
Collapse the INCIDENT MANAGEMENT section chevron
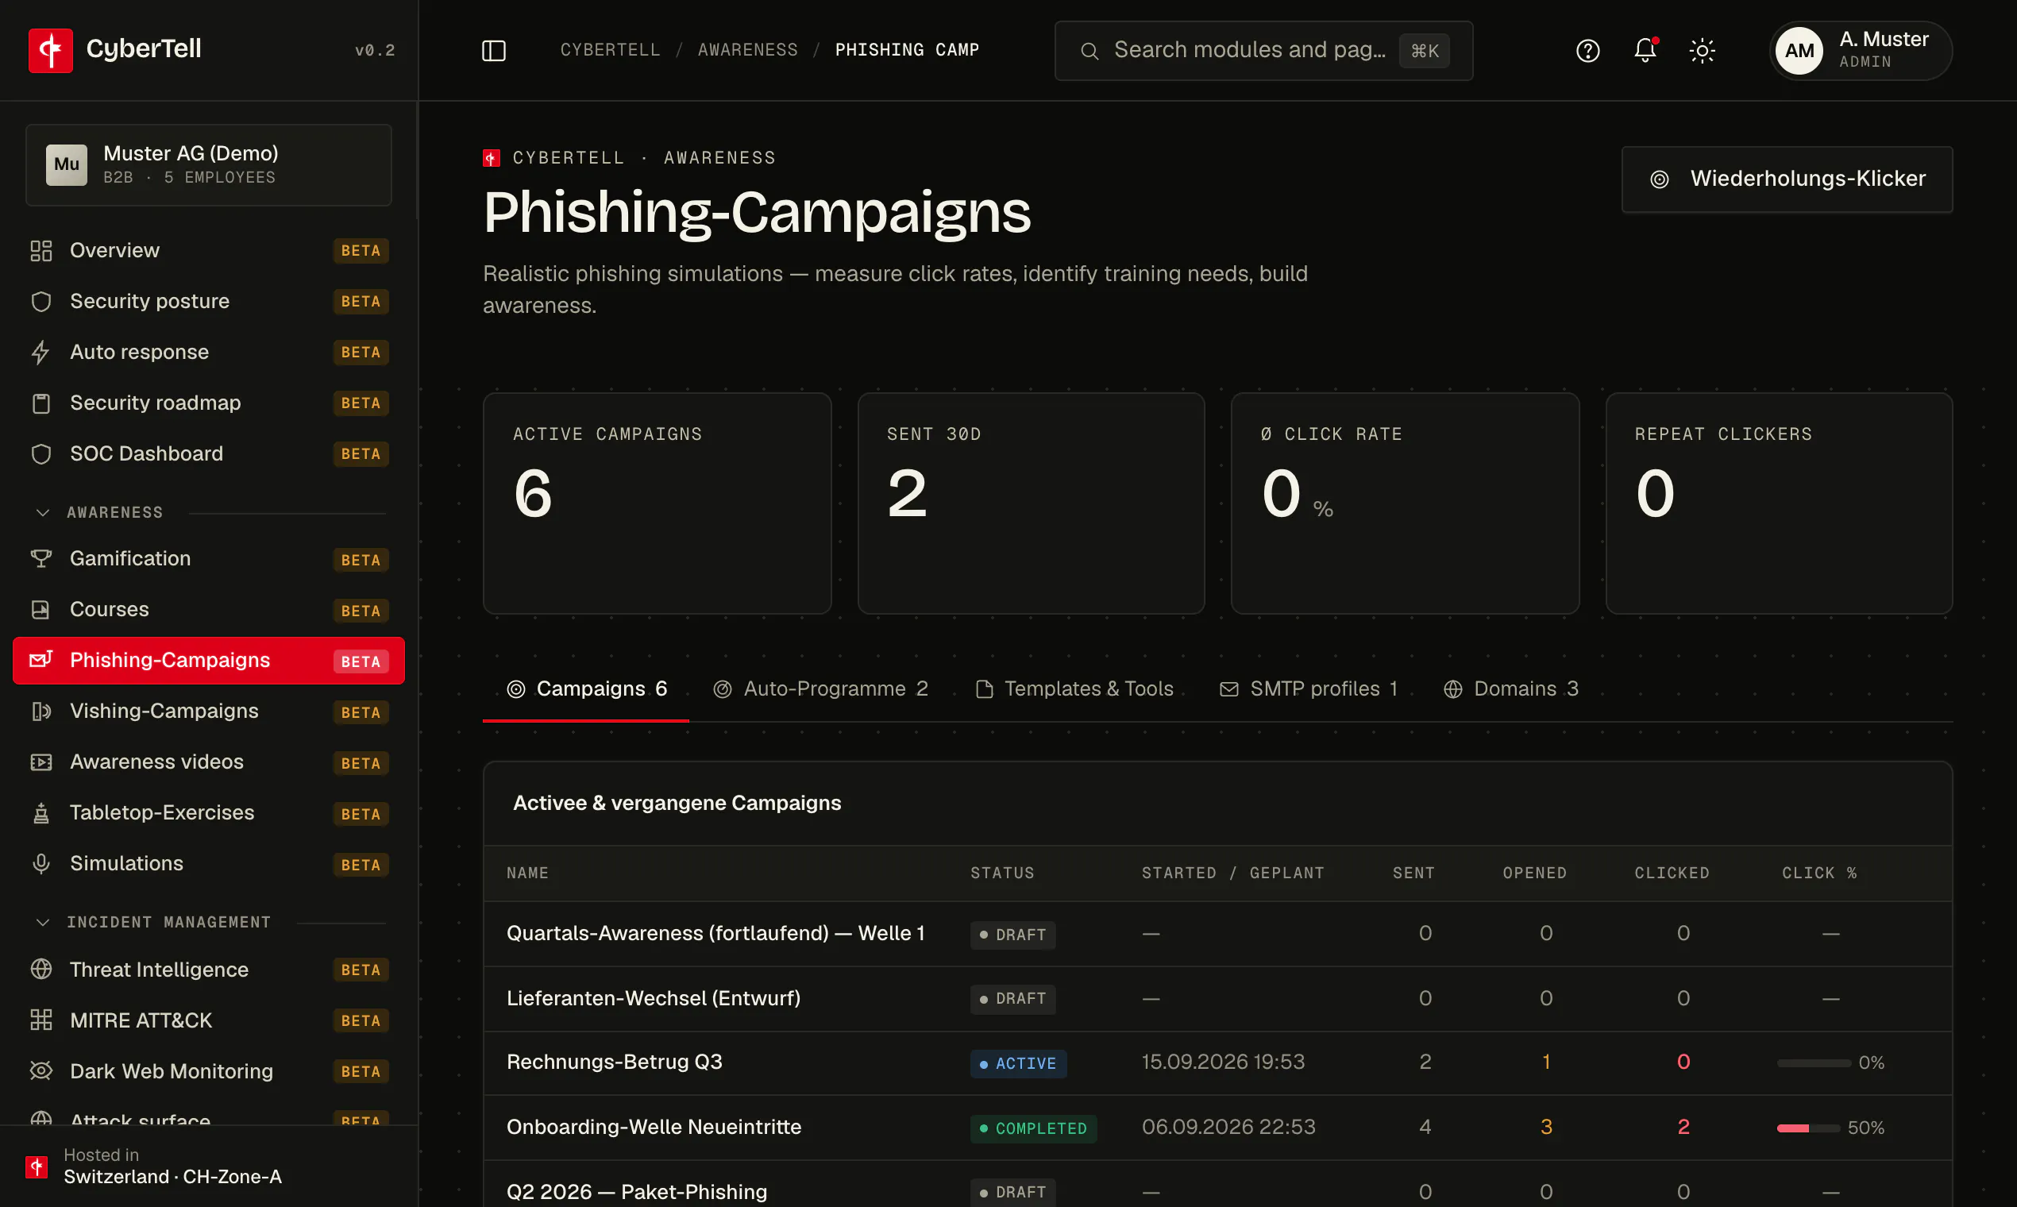click(43, 923)
